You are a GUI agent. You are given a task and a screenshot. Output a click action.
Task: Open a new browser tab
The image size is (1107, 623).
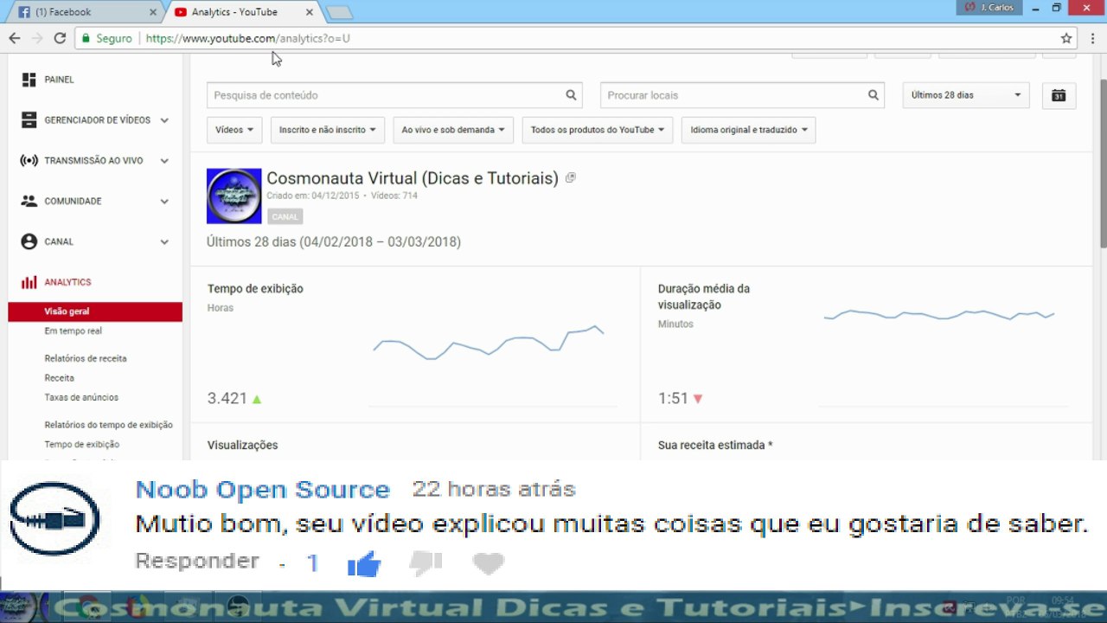point(339,12)
